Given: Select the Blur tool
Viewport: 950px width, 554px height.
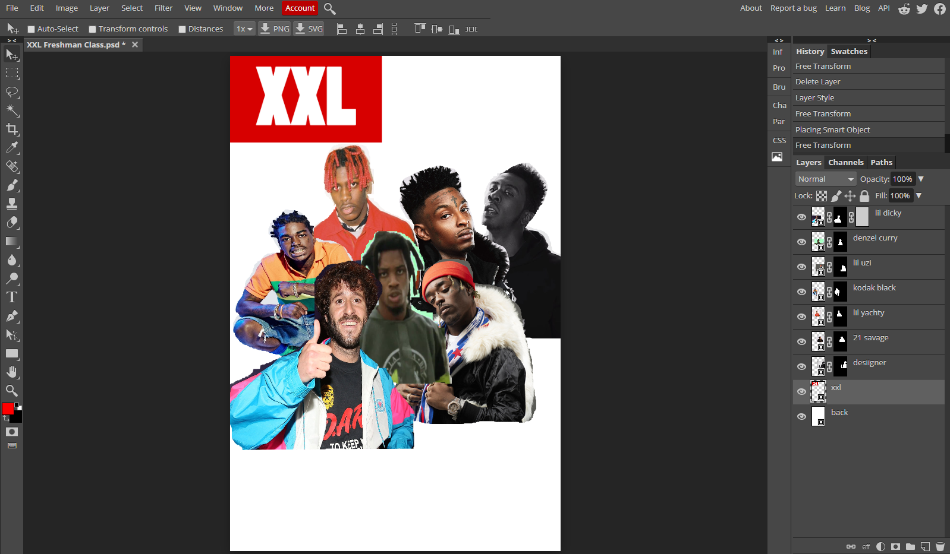Looking at the screenshot, I should coord(12,260).
